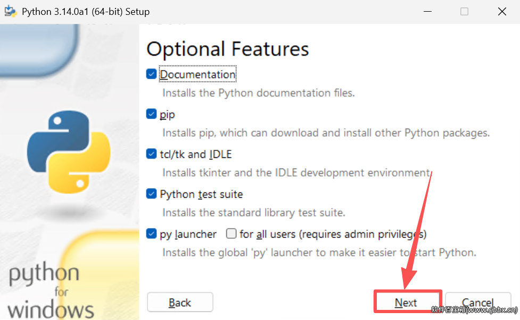Click "Installs the Python documentation files." text
520x320 pixels.
click(x=258, y=93)
